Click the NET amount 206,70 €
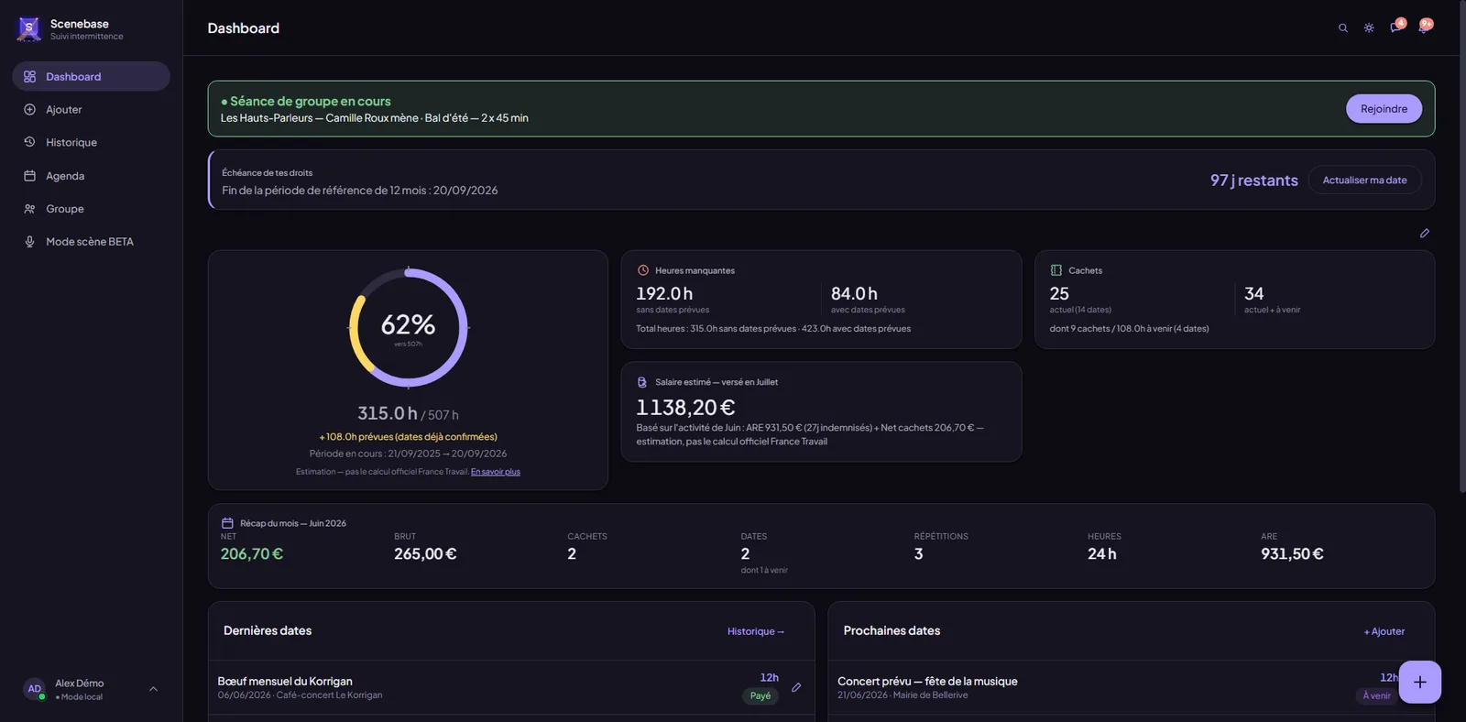 click(252, 553)
